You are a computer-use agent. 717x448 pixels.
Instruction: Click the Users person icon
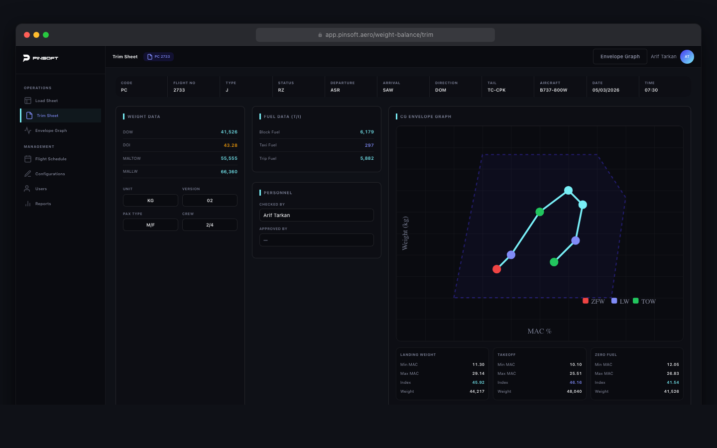[28, 188]
